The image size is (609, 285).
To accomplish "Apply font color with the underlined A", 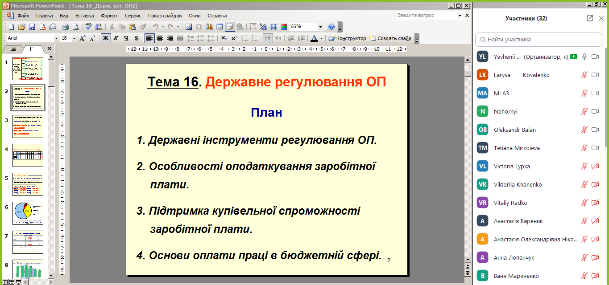I will [x=314, y=38].
